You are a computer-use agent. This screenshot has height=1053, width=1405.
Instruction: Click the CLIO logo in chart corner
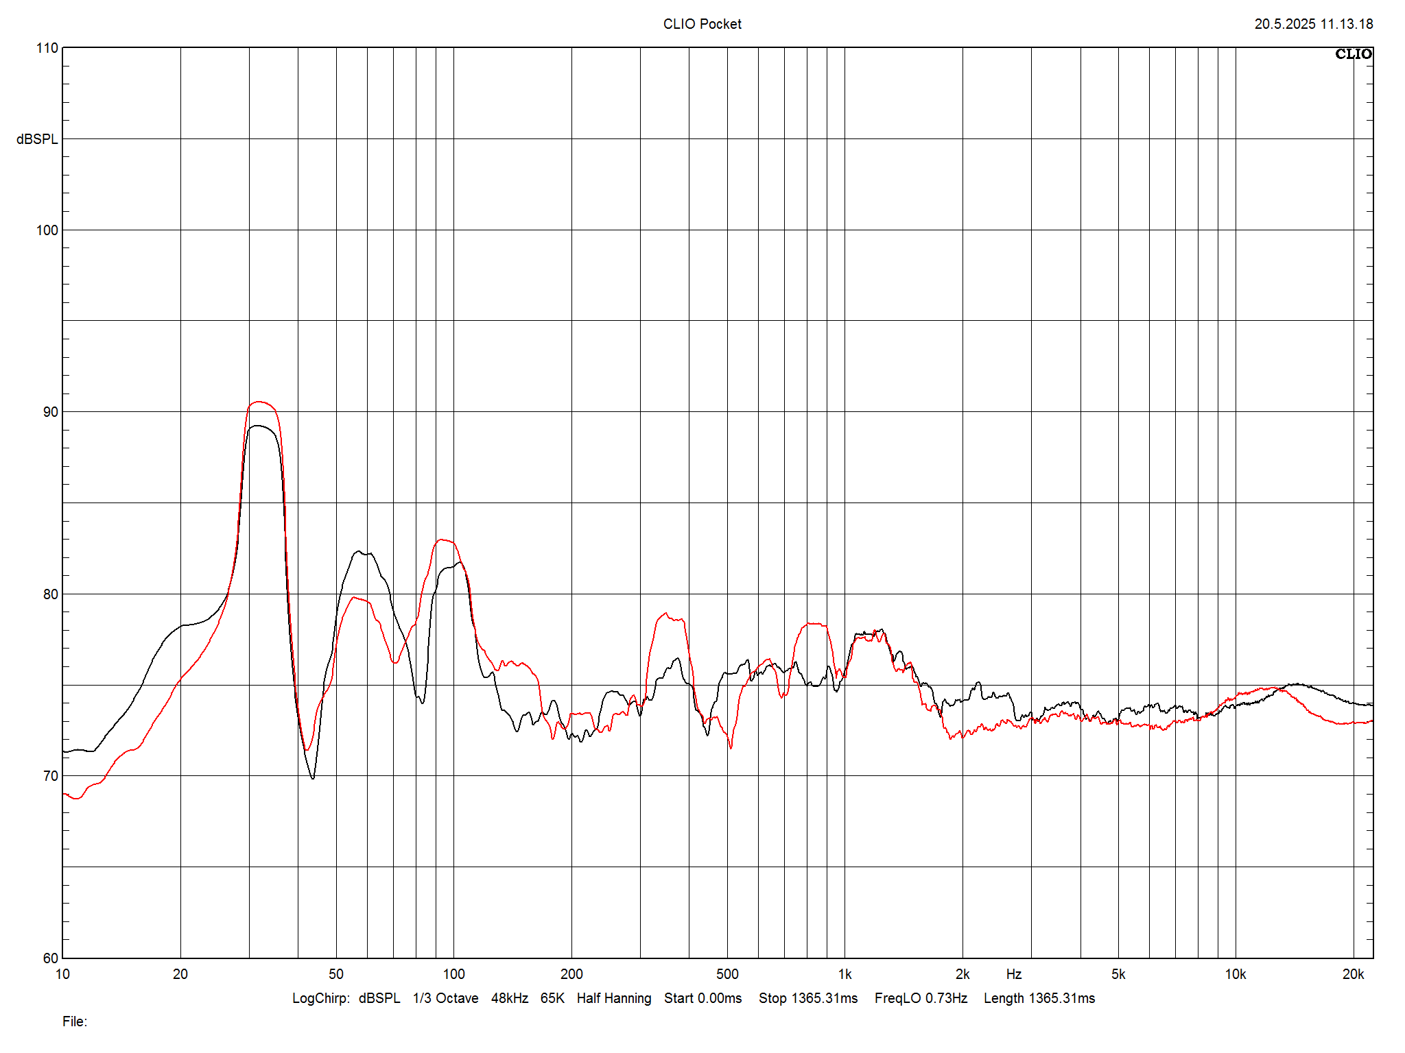coord(1353,54)
